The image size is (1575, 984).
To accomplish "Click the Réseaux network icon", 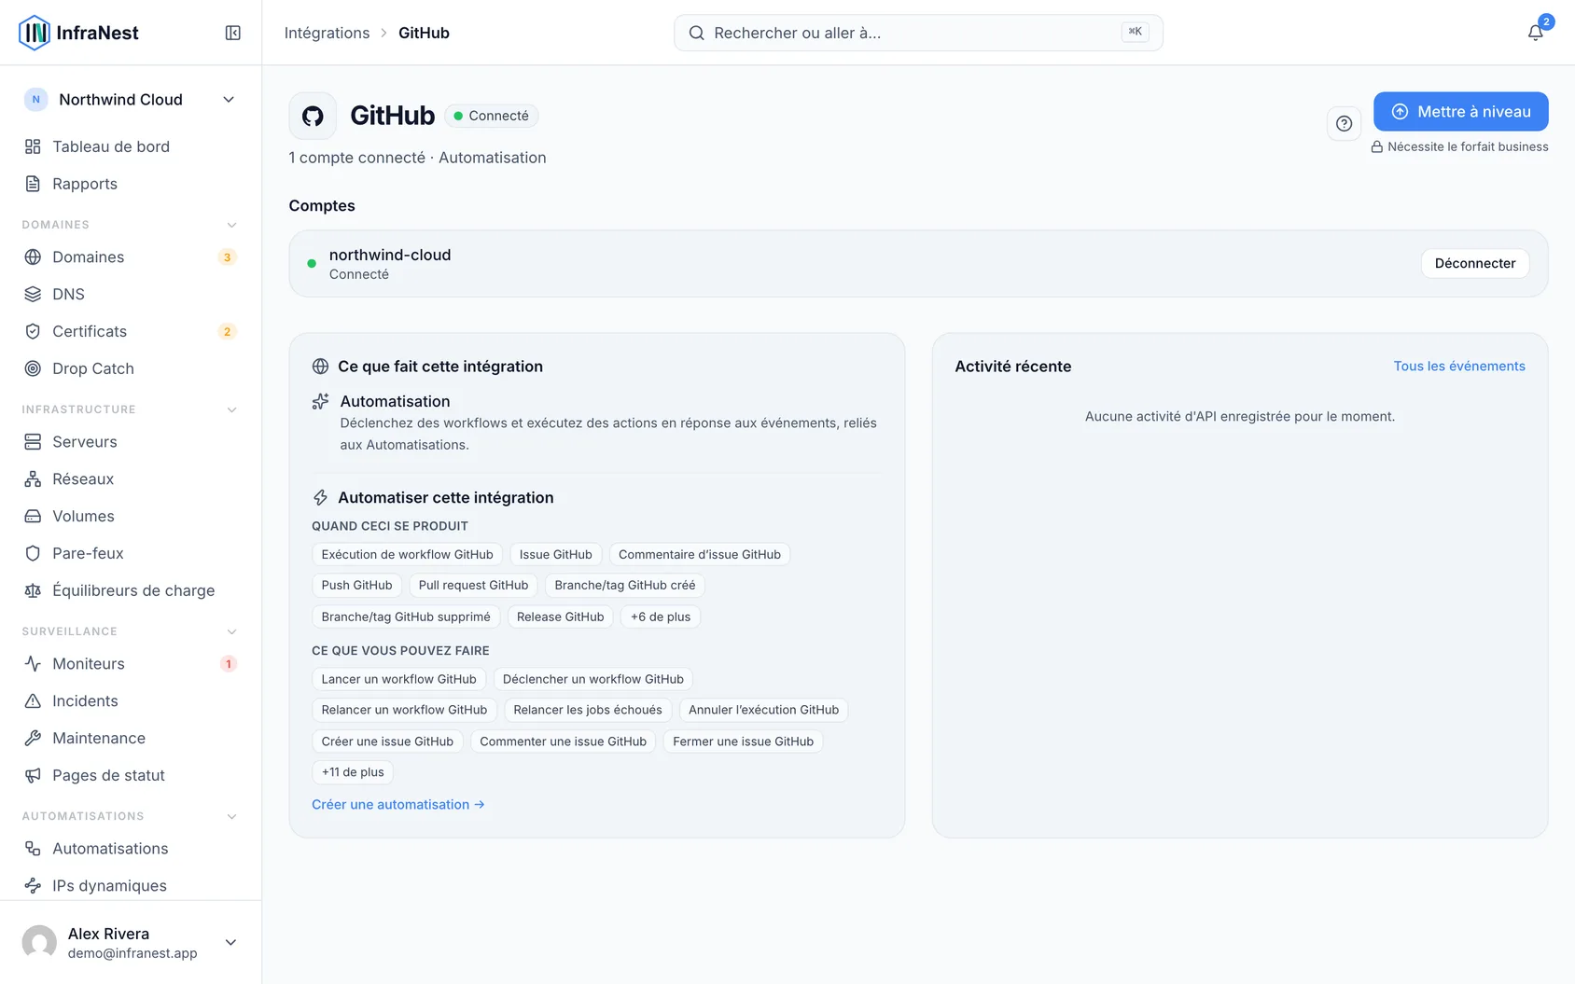I will click(x=33, y=478).
